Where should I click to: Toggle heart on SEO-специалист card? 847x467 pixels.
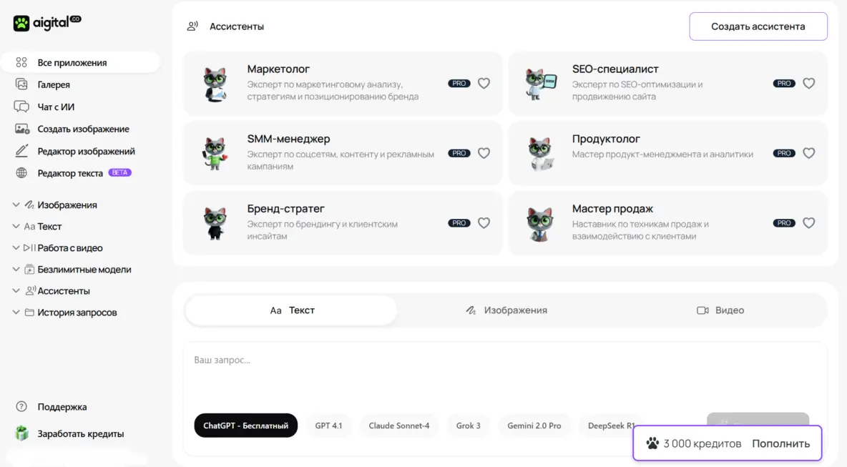click(x=808, y=83)
